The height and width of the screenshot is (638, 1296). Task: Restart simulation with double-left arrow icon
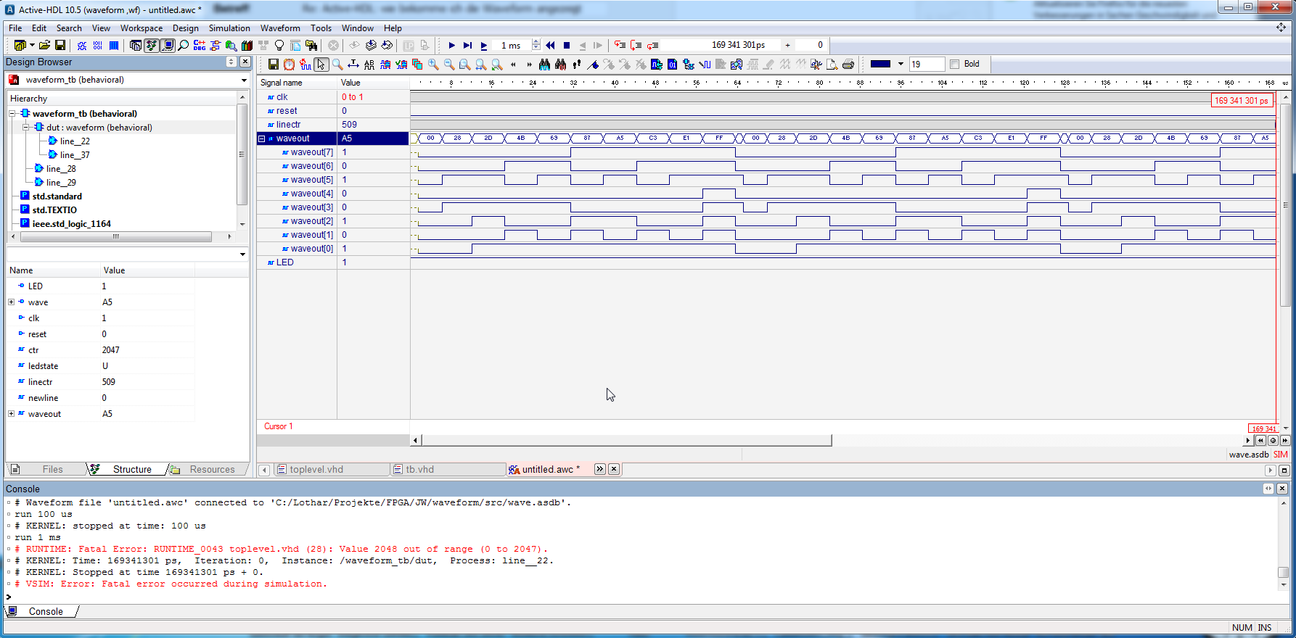[x=550, y=45]
